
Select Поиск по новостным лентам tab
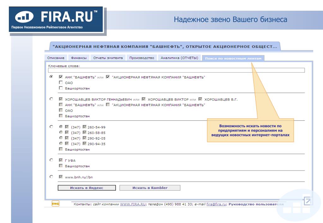pyautogui.click(x=233, y=58)
